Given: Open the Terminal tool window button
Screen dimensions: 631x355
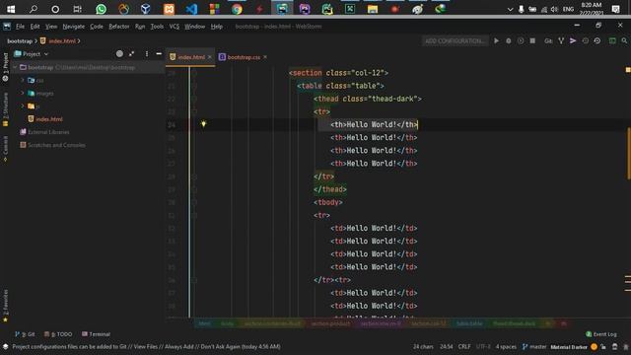Looking at the screenshot, I should click(96, 334).
